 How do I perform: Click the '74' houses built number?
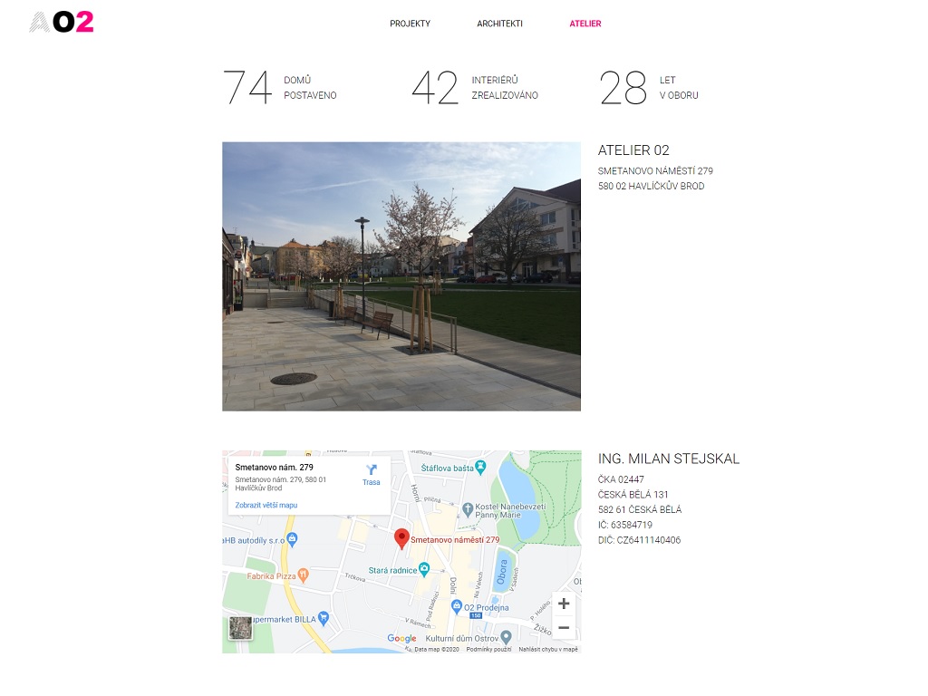247,88
